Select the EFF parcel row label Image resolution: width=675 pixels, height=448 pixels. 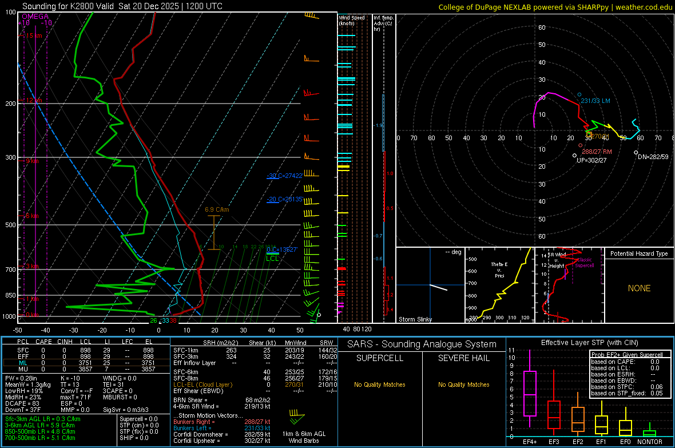pyautogui.click(x=23, y=356)
